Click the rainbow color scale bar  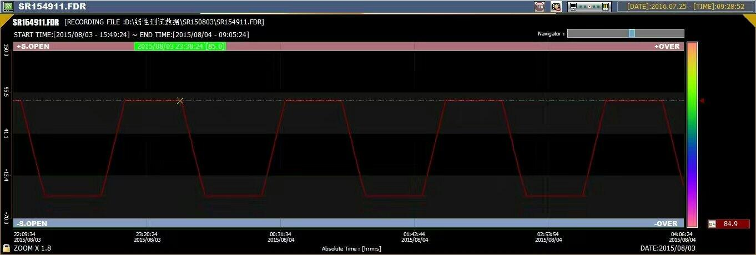(x=692, y=134)
